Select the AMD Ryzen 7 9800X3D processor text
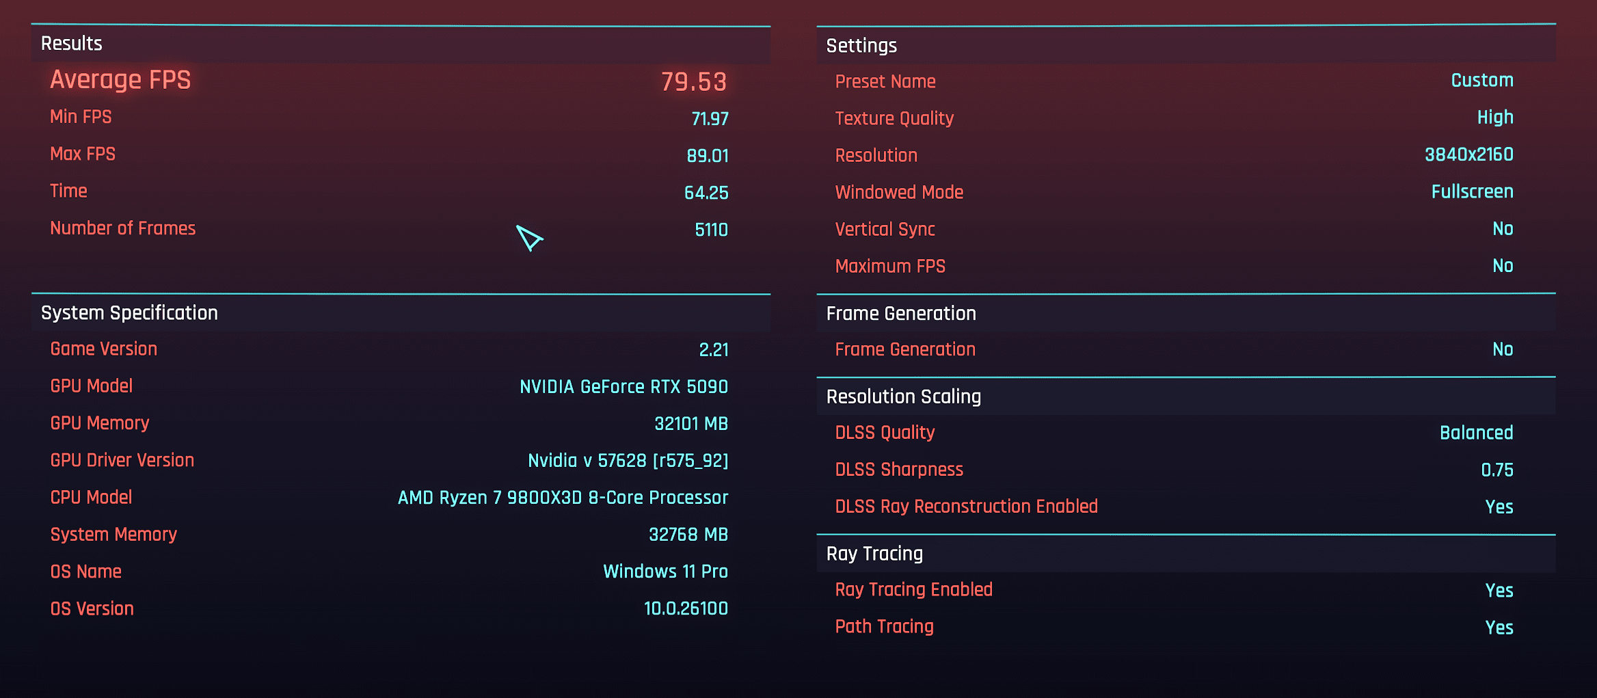 point(563,498)
